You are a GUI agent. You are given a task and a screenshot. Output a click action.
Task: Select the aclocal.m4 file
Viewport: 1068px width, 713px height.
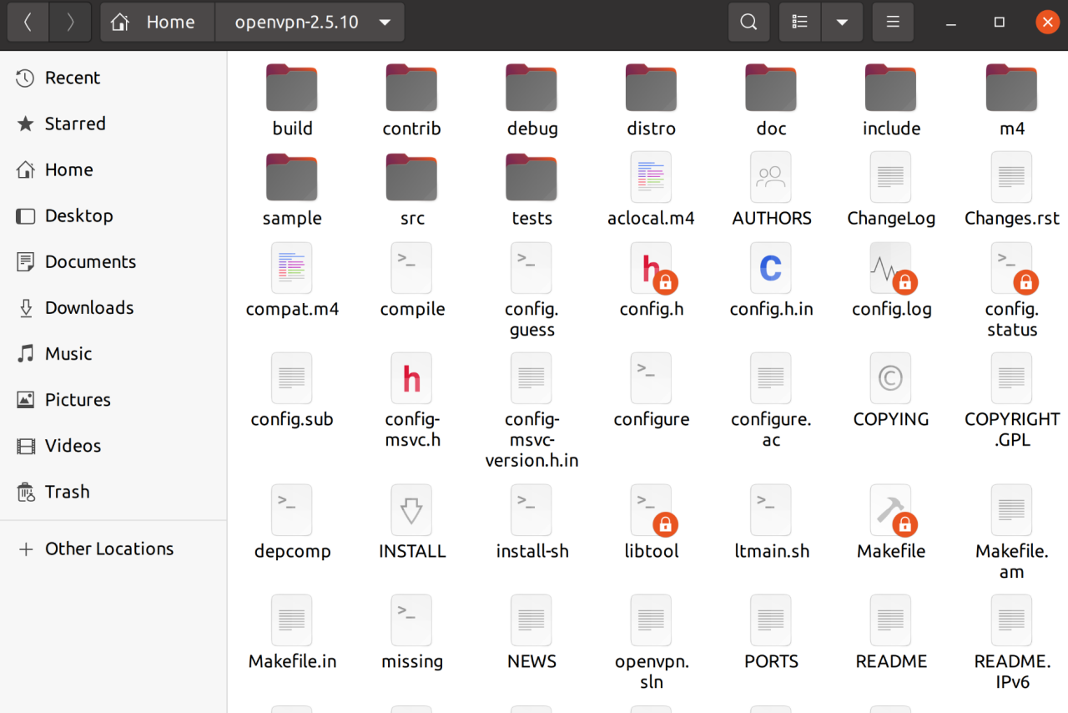click(x=652, y=190)
